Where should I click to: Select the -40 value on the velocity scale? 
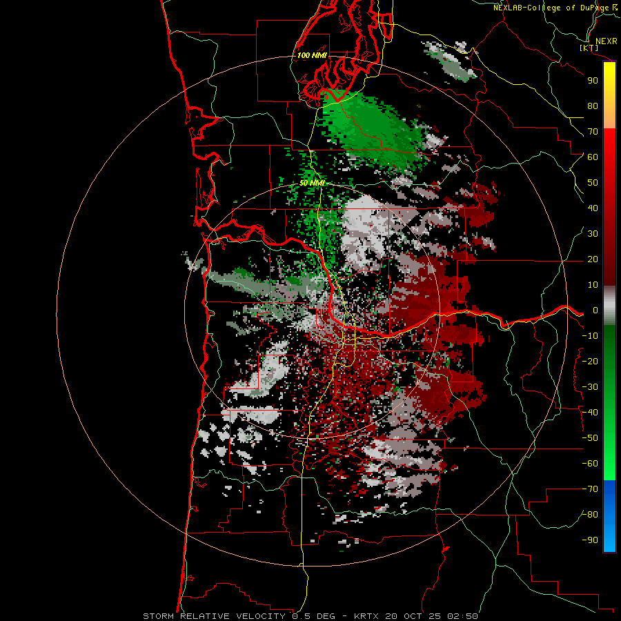tap(590, 413)
